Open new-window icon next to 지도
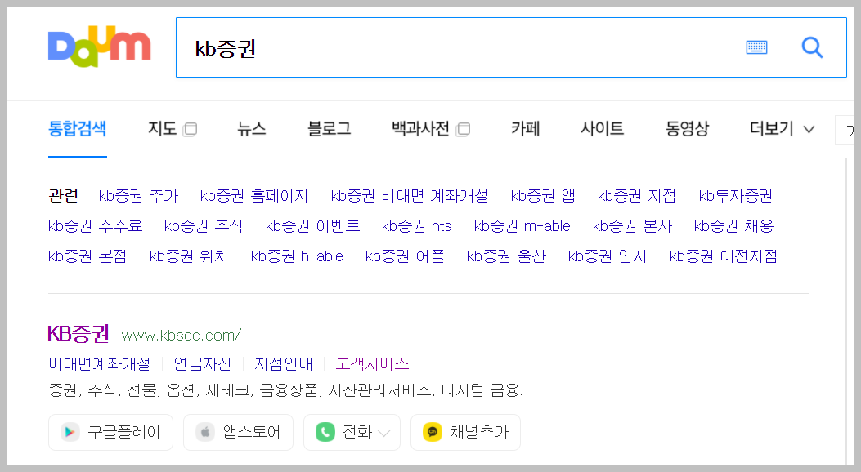Viewport: 861px width, 472px height. coord(190,129)
